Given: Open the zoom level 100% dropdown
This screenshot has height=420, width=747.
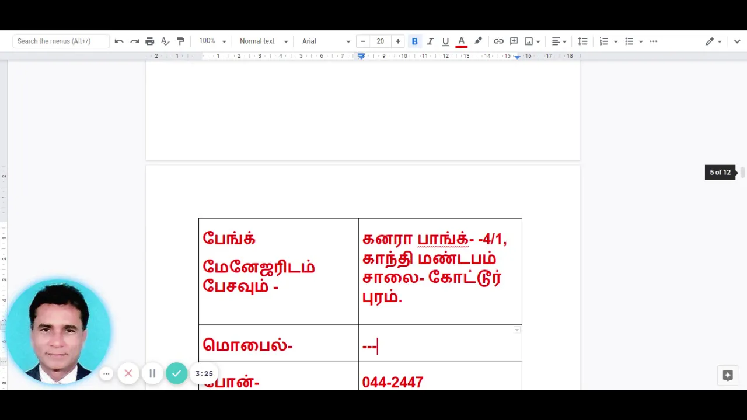Looking at the screenshot, I should [x=212, y=41].
